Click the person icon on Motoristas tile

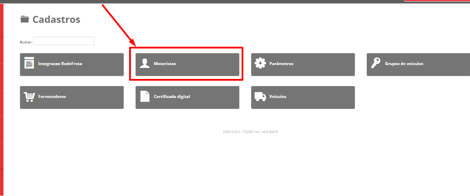(144, 63)
